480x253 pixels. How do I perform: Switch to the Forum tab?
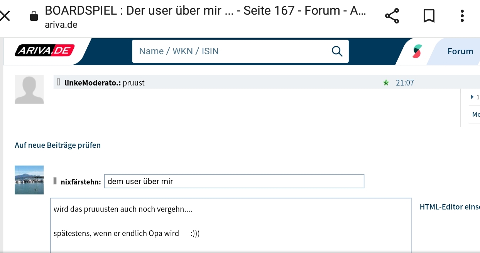[x=460, y=50]
